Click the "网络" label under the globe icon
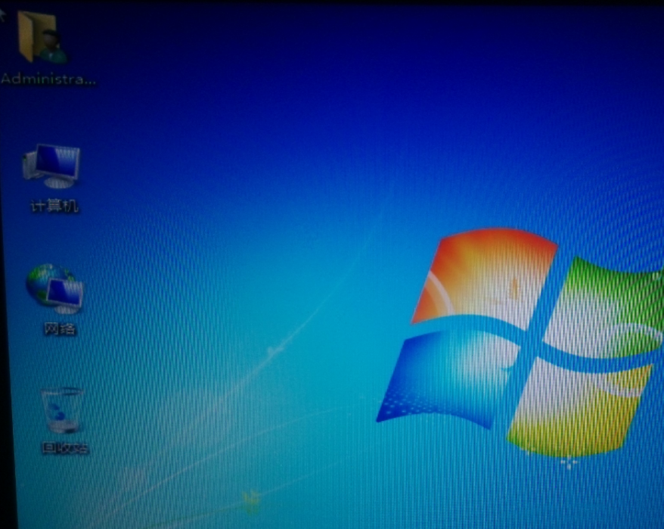This screenshot has height=529, width=664. tap(61, 328)
